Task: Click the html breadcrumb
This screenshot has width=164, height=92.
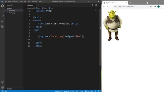Action: coord(39,8)
